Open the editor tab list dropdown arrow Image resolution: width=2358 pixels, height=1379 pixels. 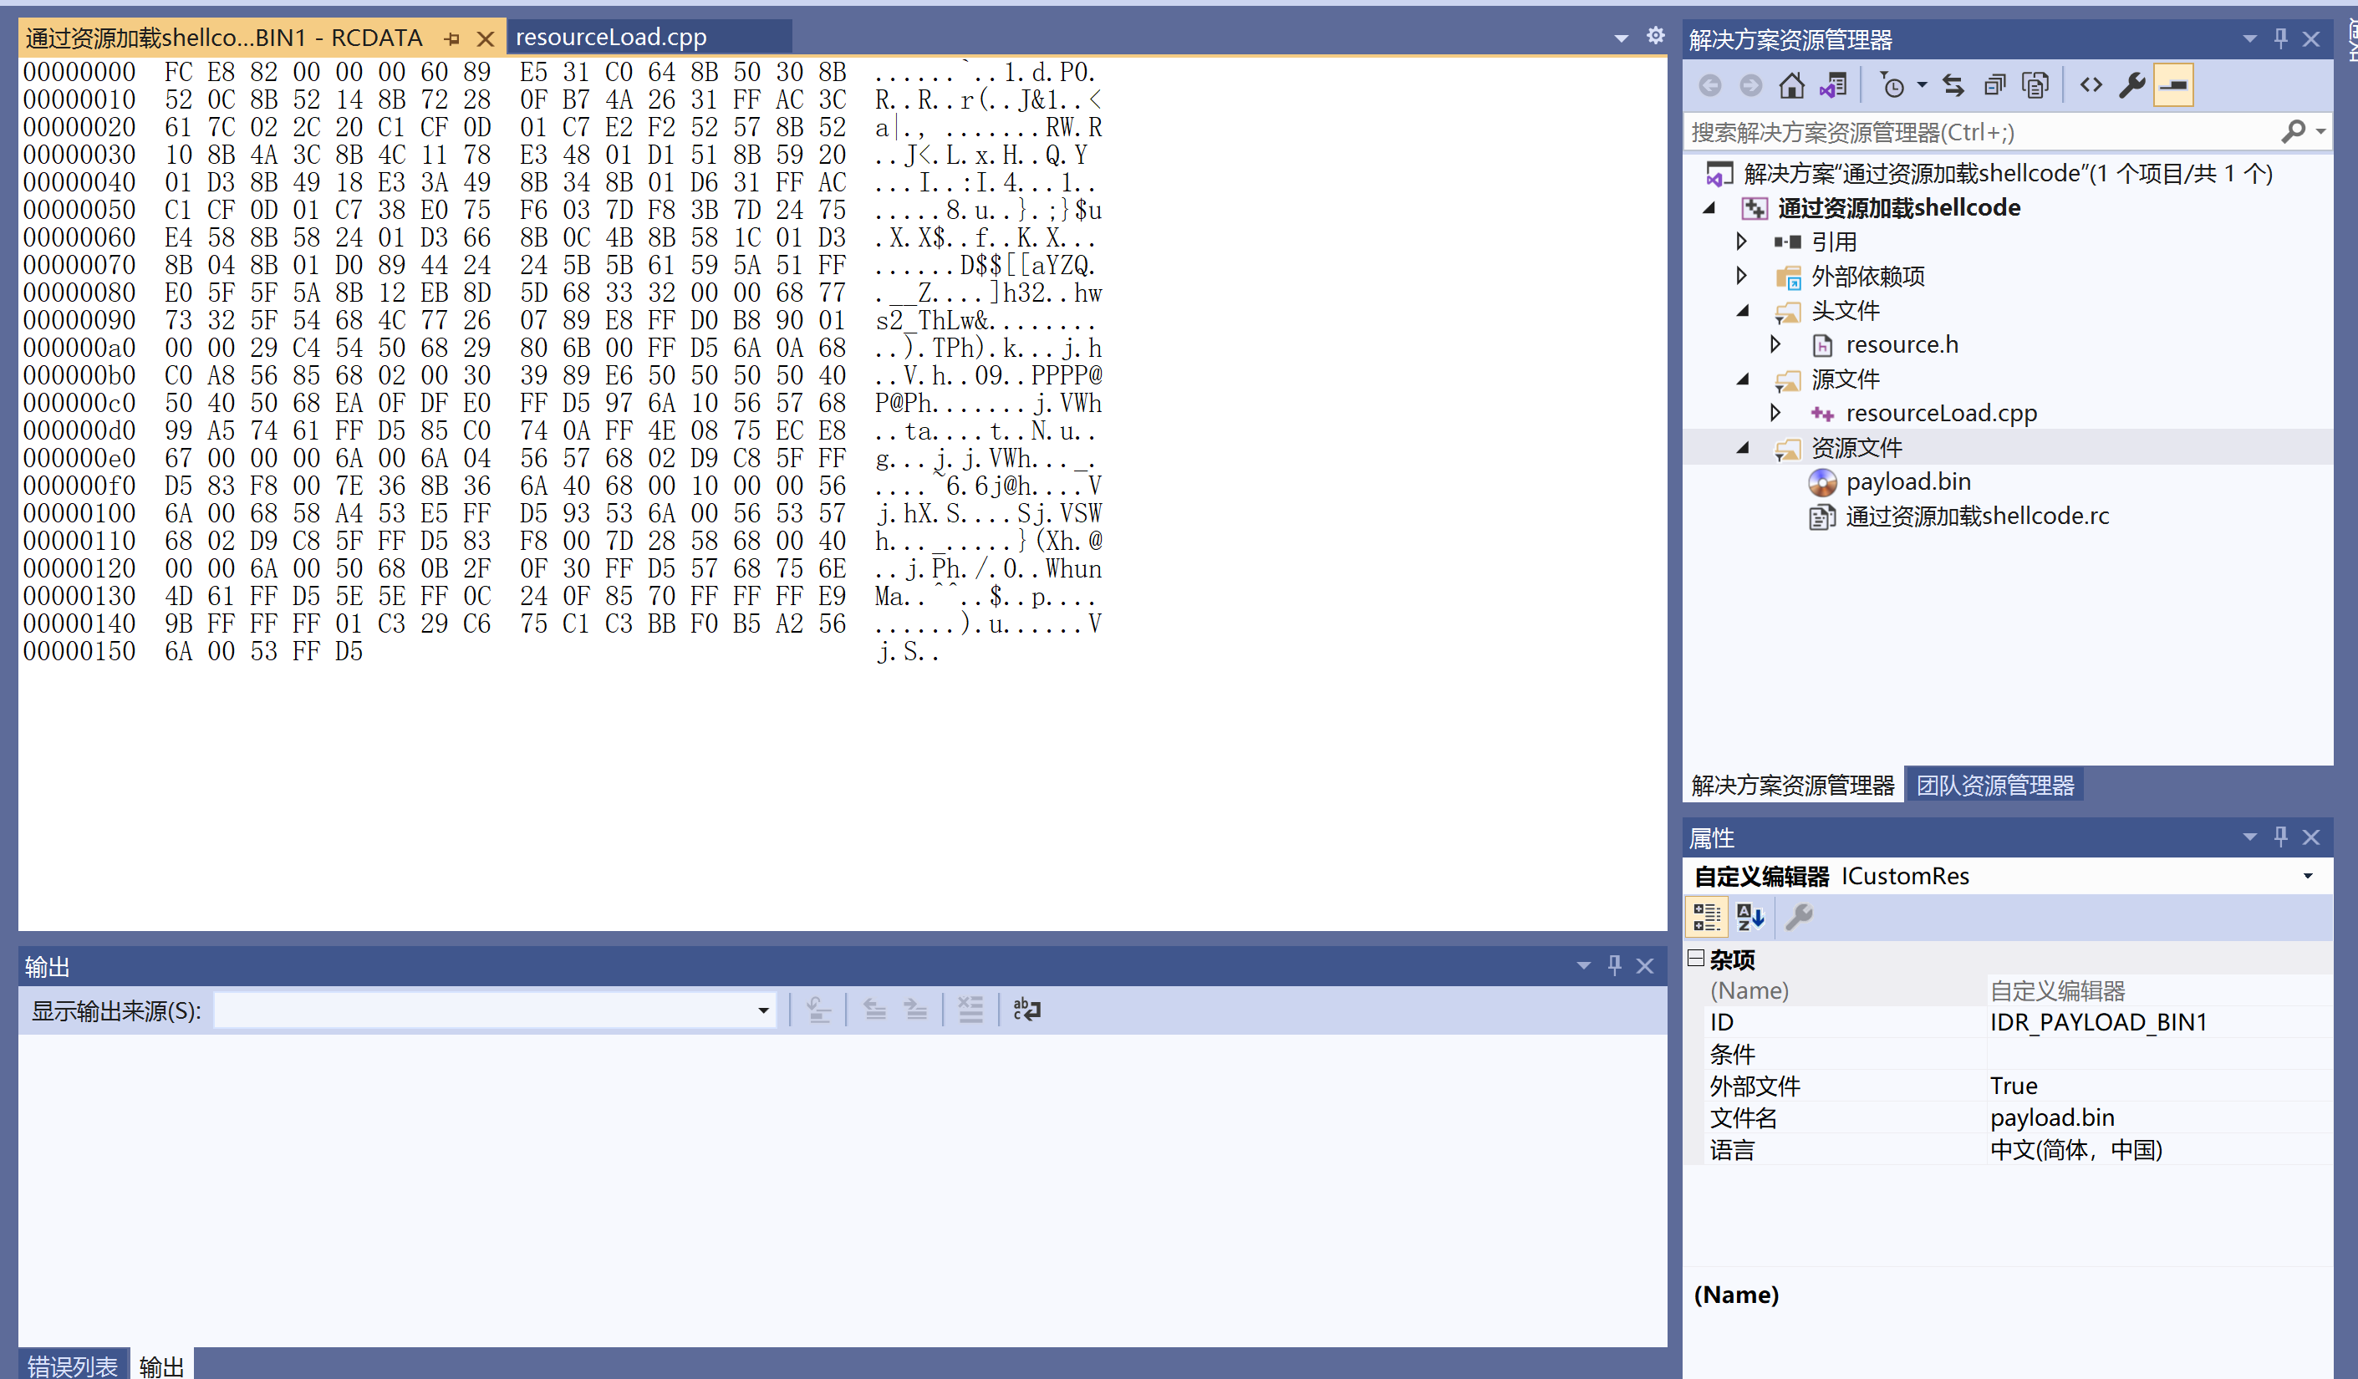[1621, 38]
